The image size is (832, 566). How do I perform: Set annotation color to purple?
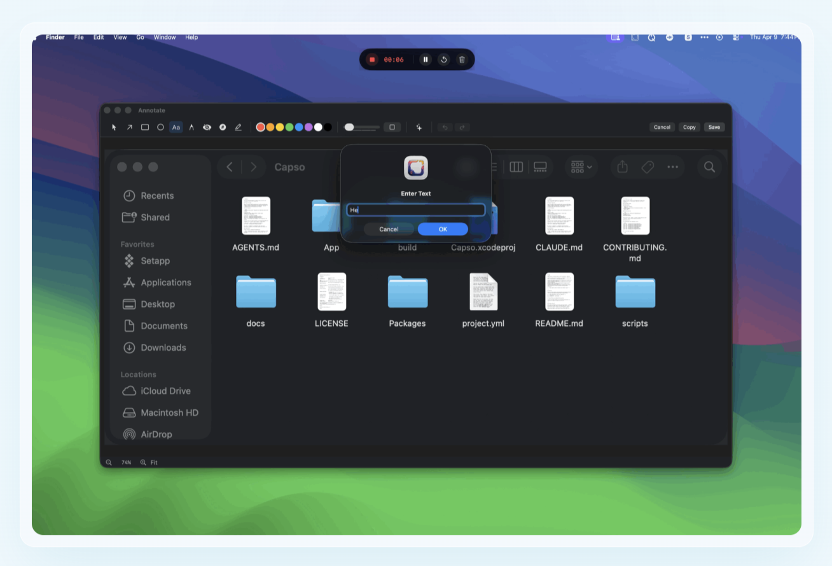coord(309,127)
